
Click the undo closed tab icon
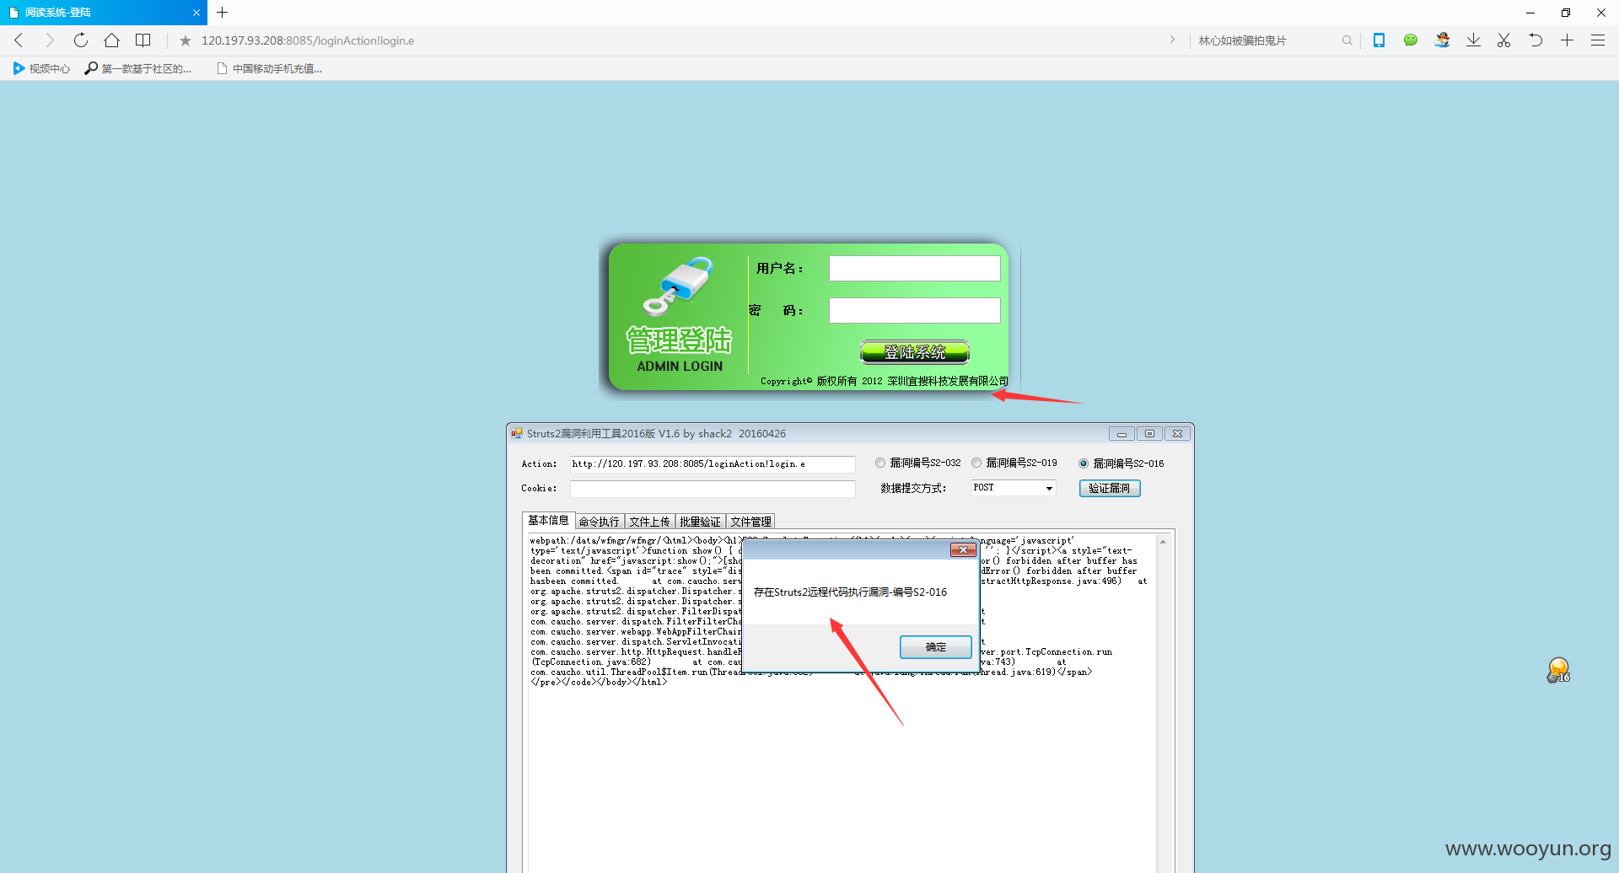point(1536,40)
